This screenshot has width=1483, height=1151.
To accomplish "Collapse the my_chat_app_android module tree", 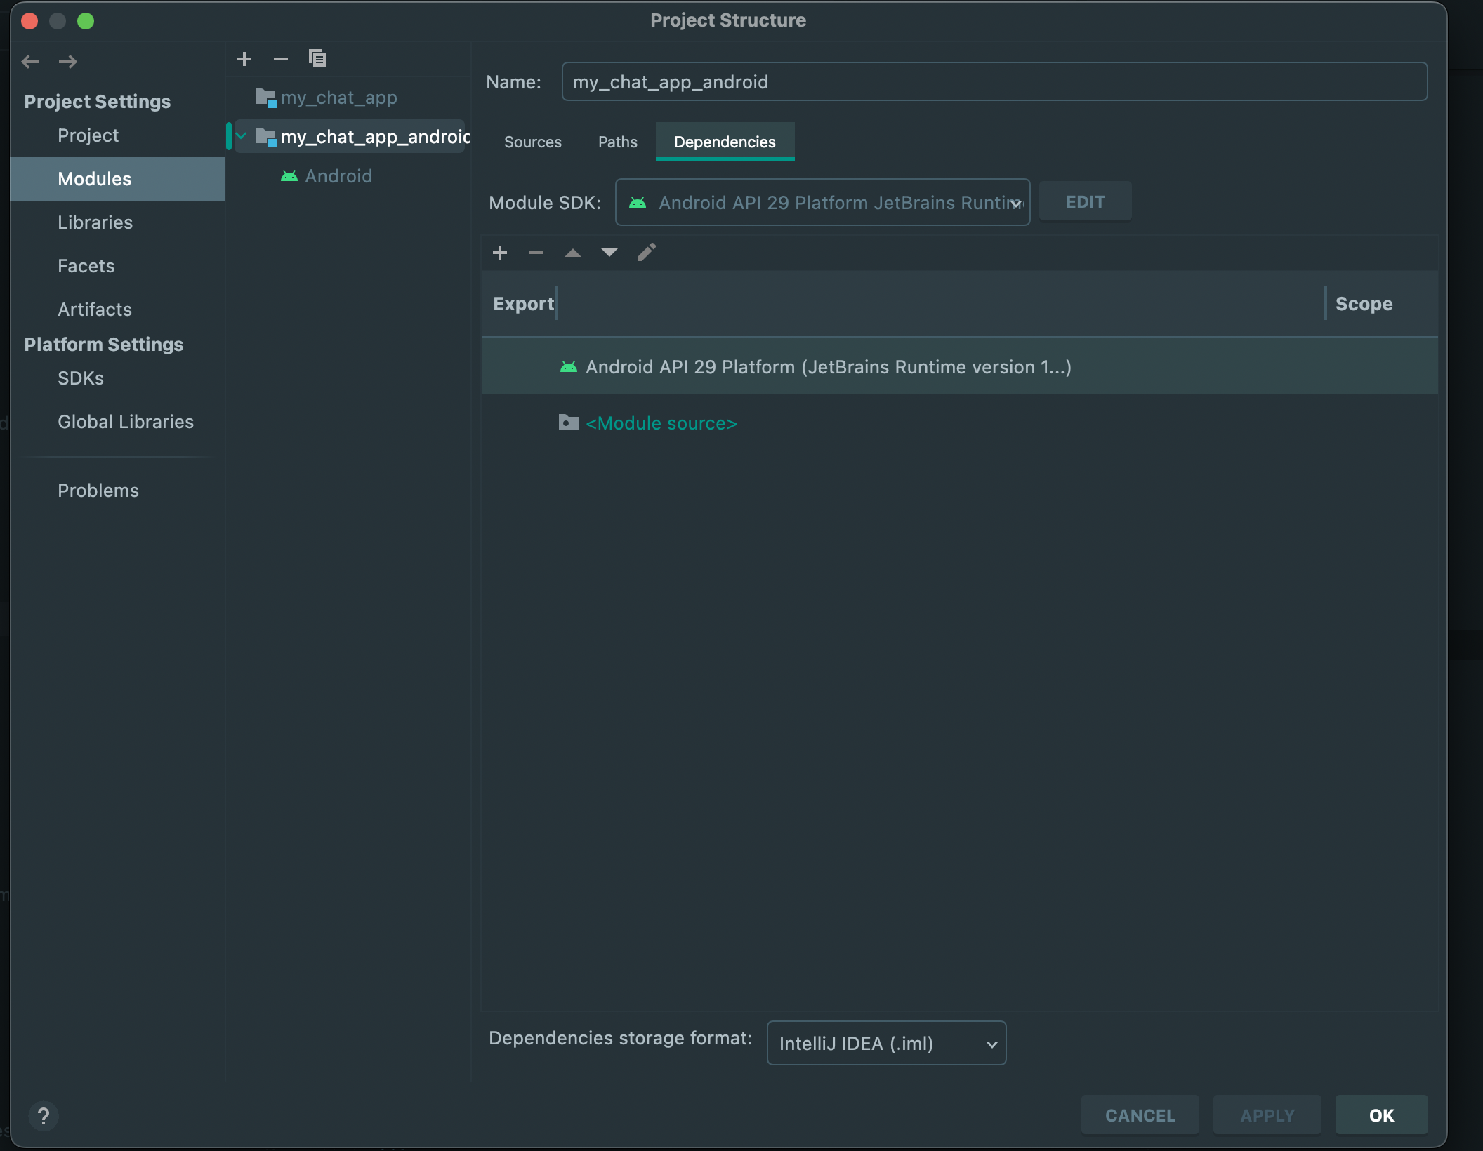I will (242, 136).
